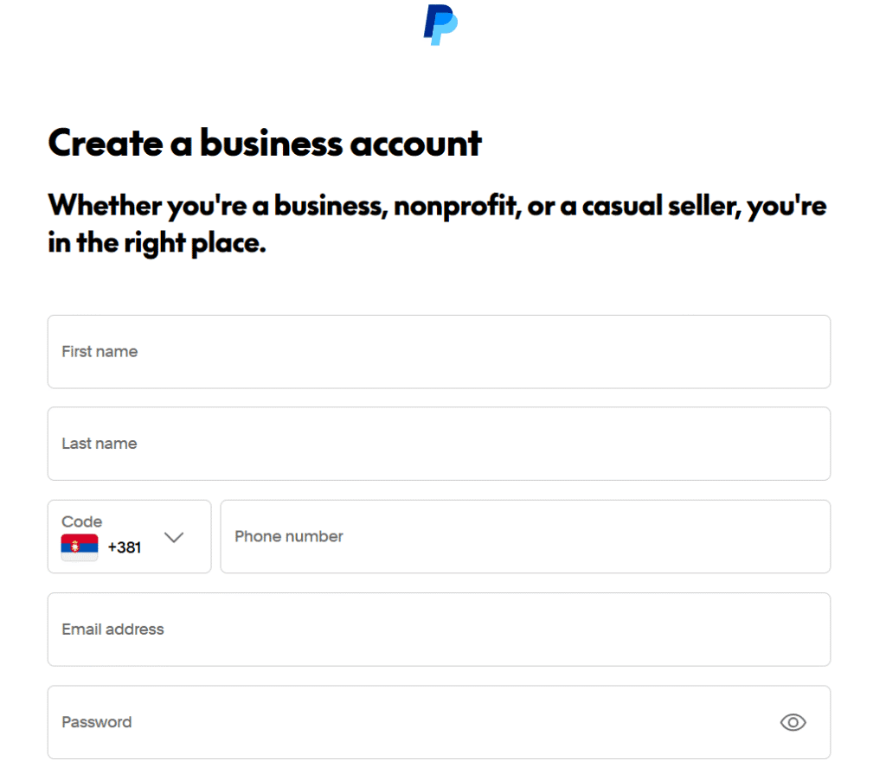The height and width of the screenshot is (761, 886).
Task: Click the PayPal logo
Action: [440, 24]
